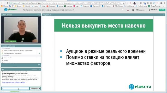Open the Я.Почта bookmark

(4, 6)
